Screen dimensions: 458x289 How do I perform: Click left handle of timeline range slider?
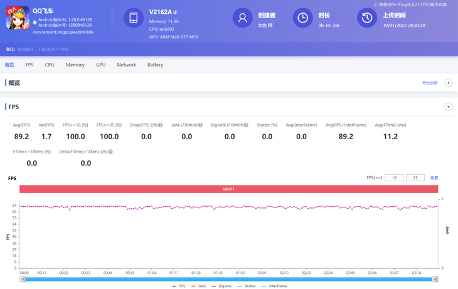click(x=23, y=279)
